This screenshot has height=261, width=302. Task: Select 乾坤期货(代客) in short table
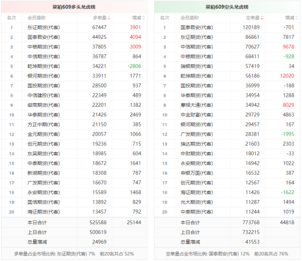197,76
